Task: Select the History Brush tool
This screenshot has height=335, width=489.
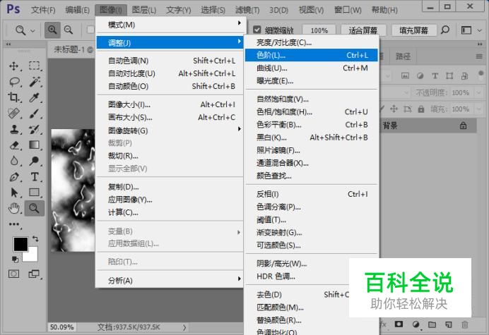Action: [35, 129]
